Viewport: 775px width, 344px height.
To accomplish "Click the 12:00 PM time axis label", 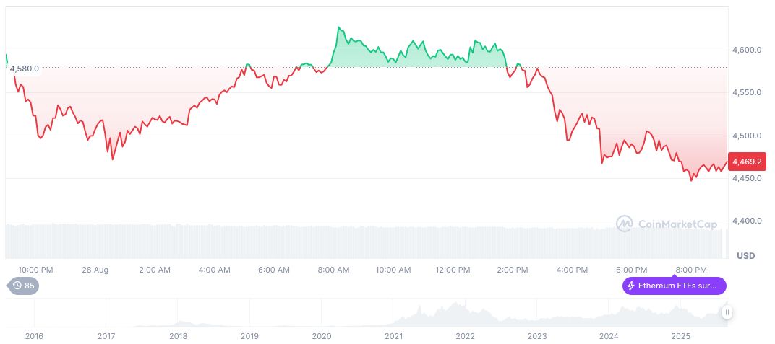I will [x=453, y=270].
